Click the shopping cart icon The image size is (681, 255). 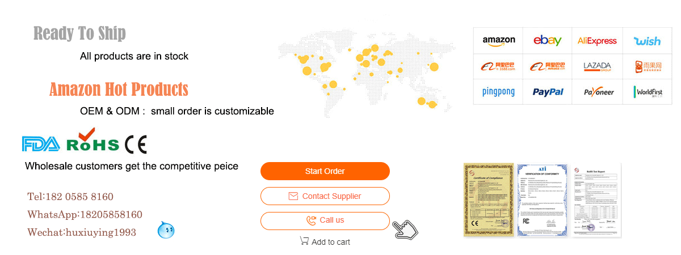(x=304, y=241)
